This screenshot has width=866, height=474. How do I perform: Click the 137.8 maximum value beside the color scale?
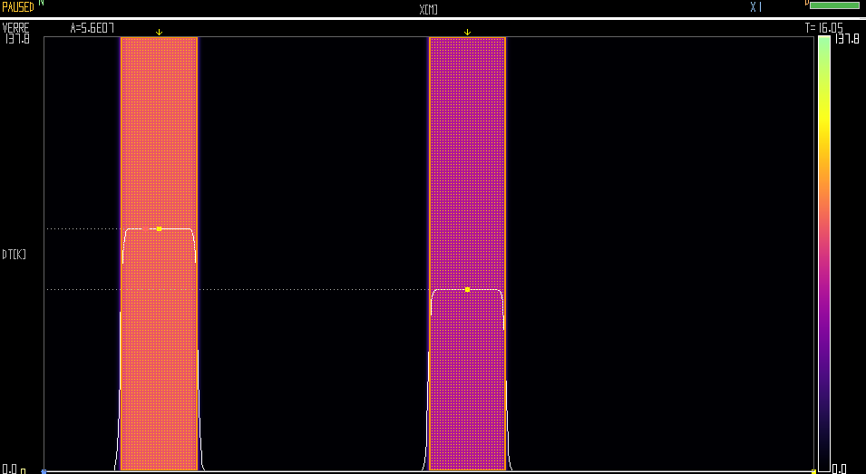pyautogui.click(x=846, y=39)
